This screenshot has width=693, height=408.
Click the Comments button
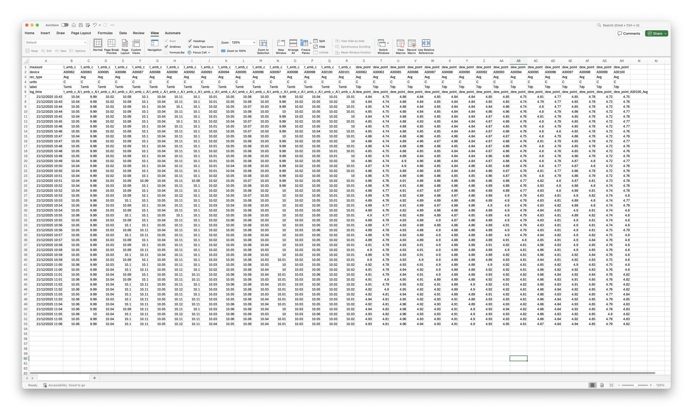click(x=629, y=34)
